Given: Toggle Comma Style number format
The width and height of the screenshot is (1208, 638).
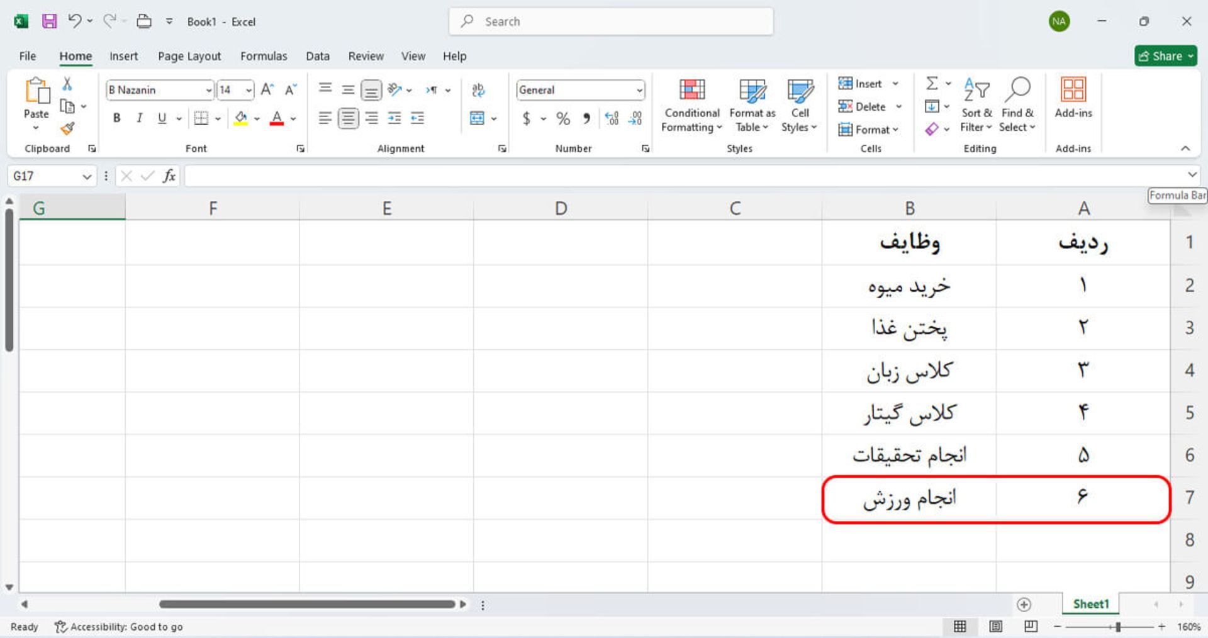Looking at the screenshot, I should coord(586,118).
